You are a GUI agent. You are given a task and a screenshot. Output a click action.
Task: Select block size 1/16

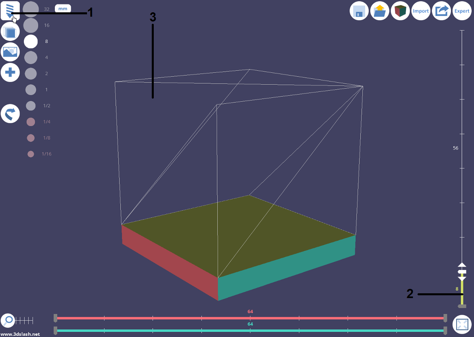tap(31, 154)
